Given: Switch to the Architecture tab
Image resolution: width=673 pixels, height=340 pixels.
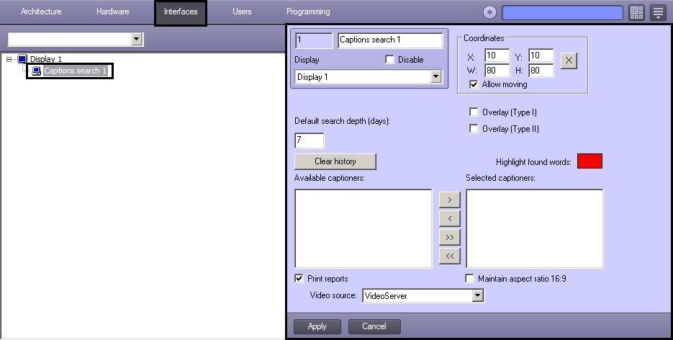Looking at the screenshot, I should (41, 12).
